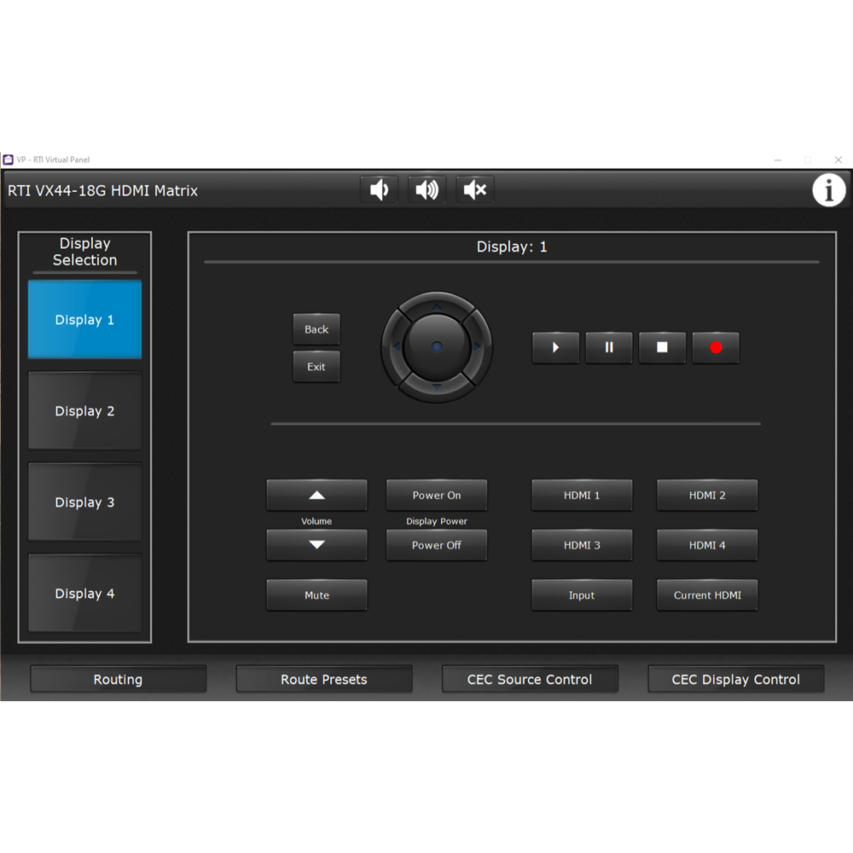
Task: Open the CEC Source Control tab
Action: 530,679
